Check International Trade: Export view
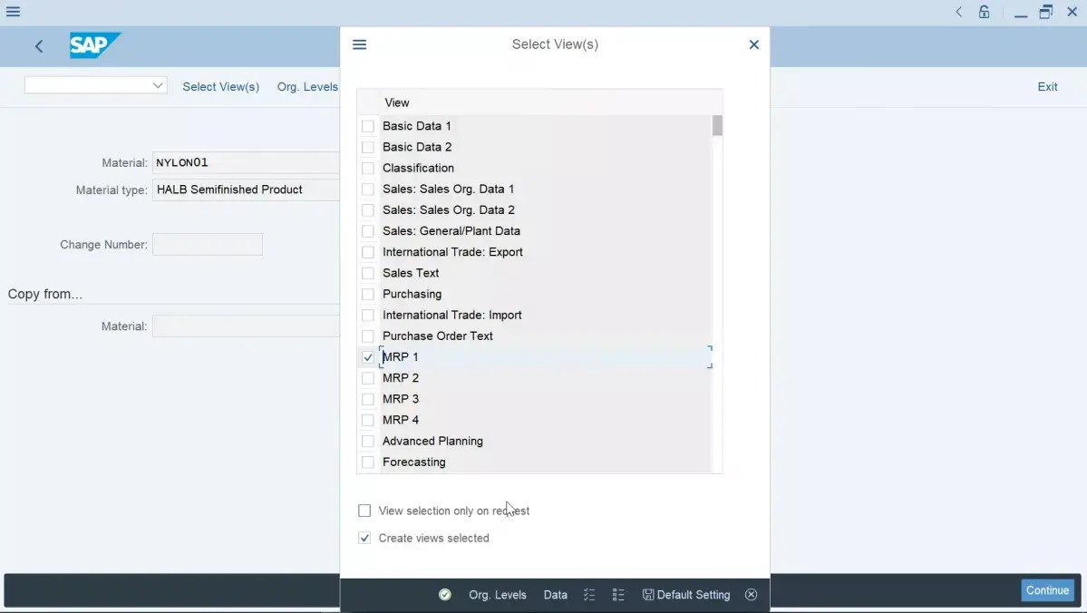 click(368, 252)
